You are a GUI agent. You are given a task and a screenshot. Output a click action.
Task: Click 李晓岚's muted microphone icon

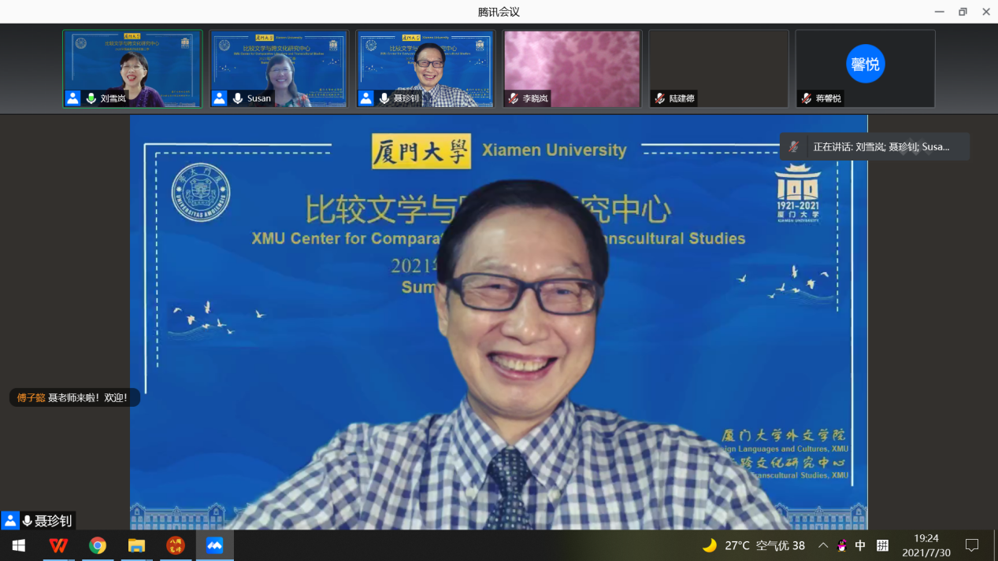pos(514,98)
